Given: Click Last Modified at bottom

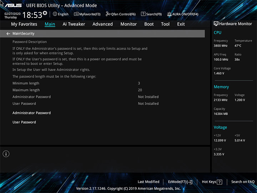Looking at the screenshot, I should [x=148, y=182].
